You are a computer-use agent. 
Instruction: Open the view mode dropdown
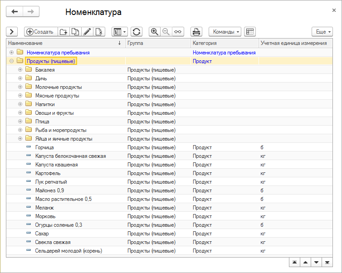click(x=120, y=32)
